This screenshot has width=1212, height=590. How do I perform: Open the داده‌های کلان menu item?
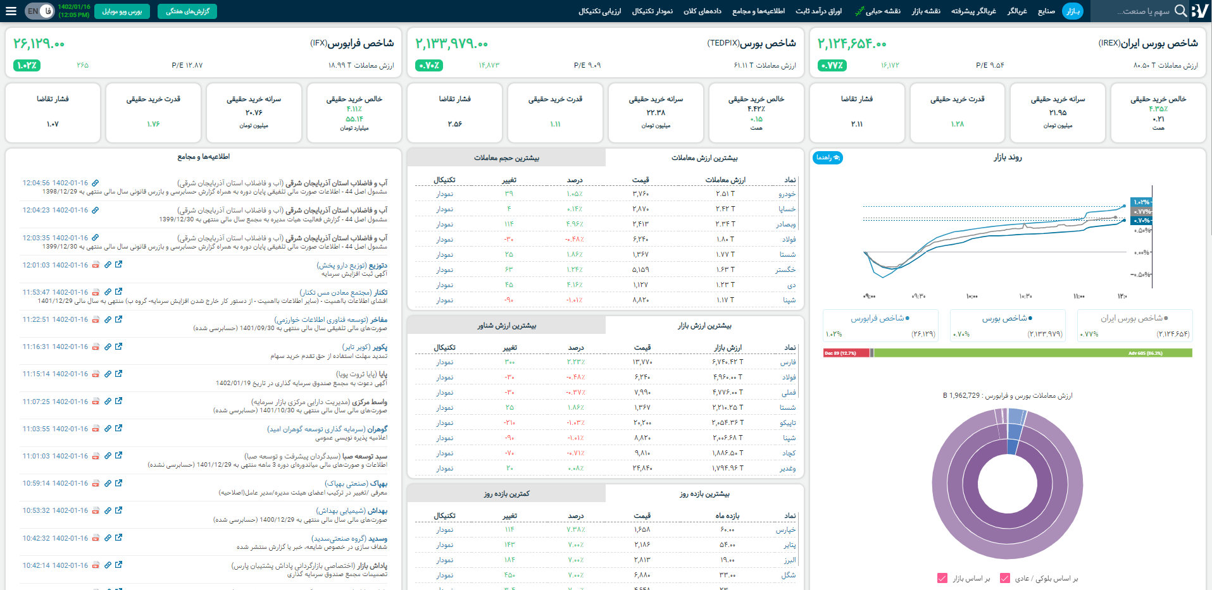pyautogui.click(x=702, y=11)
